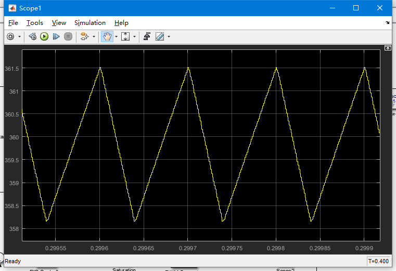Screen dimensions: 396x271
Task: Expand the Pan/zoom tool dropdown arrow
Action: (116, 37)
